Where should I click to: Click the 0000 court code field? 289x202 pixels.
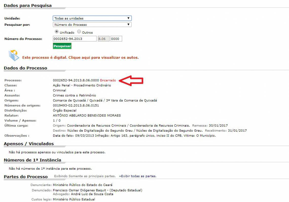pos(116,39)
